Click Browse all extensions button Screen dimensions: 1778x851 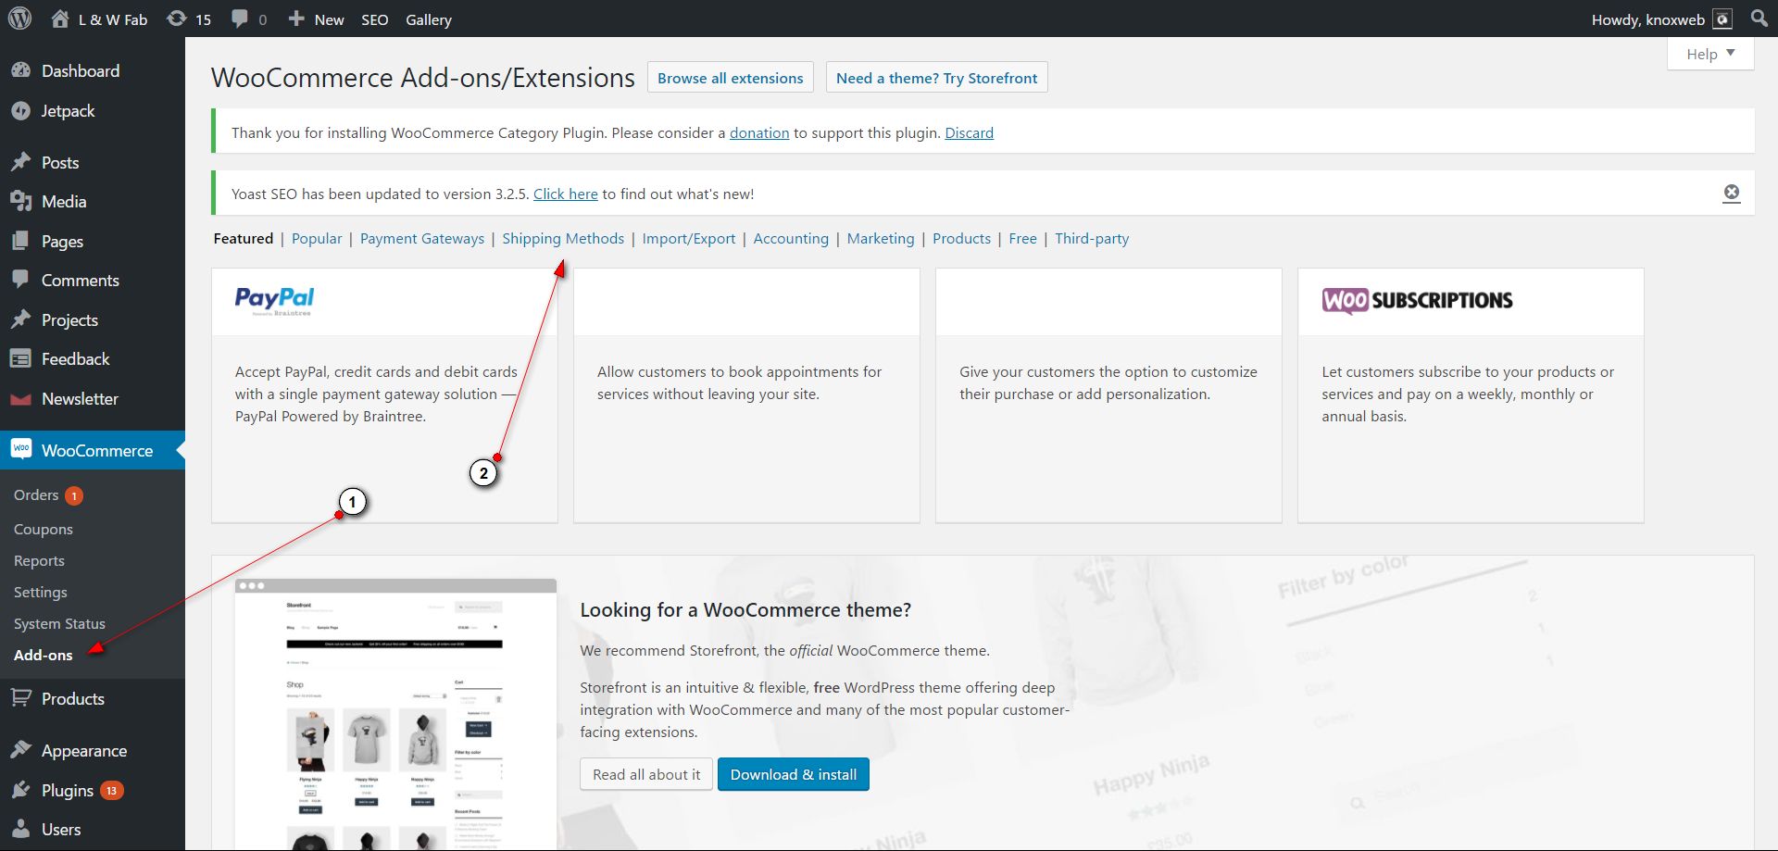(731, 78)
